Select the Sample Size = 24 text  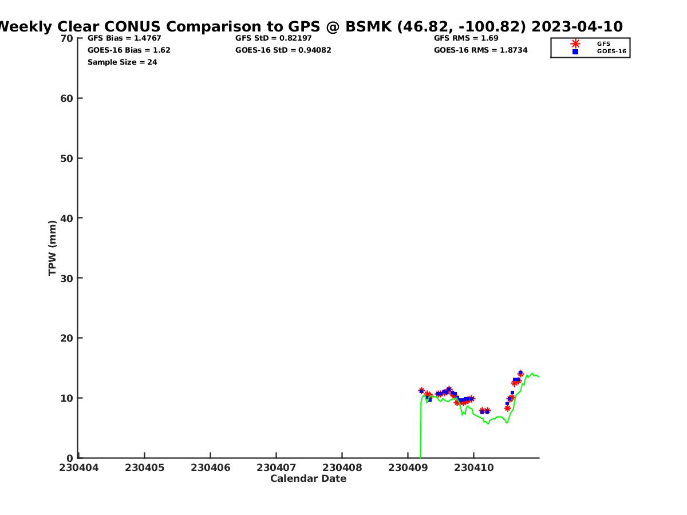coord(122,62)
